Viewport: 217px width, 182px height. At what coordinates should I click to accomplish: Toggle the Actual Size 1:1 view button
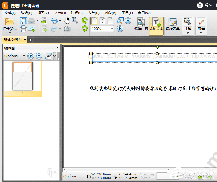click(x=94, y=21)
